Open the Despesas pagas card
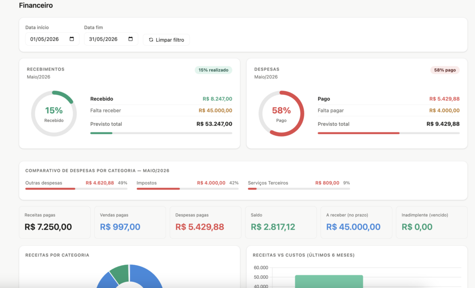The image size is (475, 288). pos(205,223)
